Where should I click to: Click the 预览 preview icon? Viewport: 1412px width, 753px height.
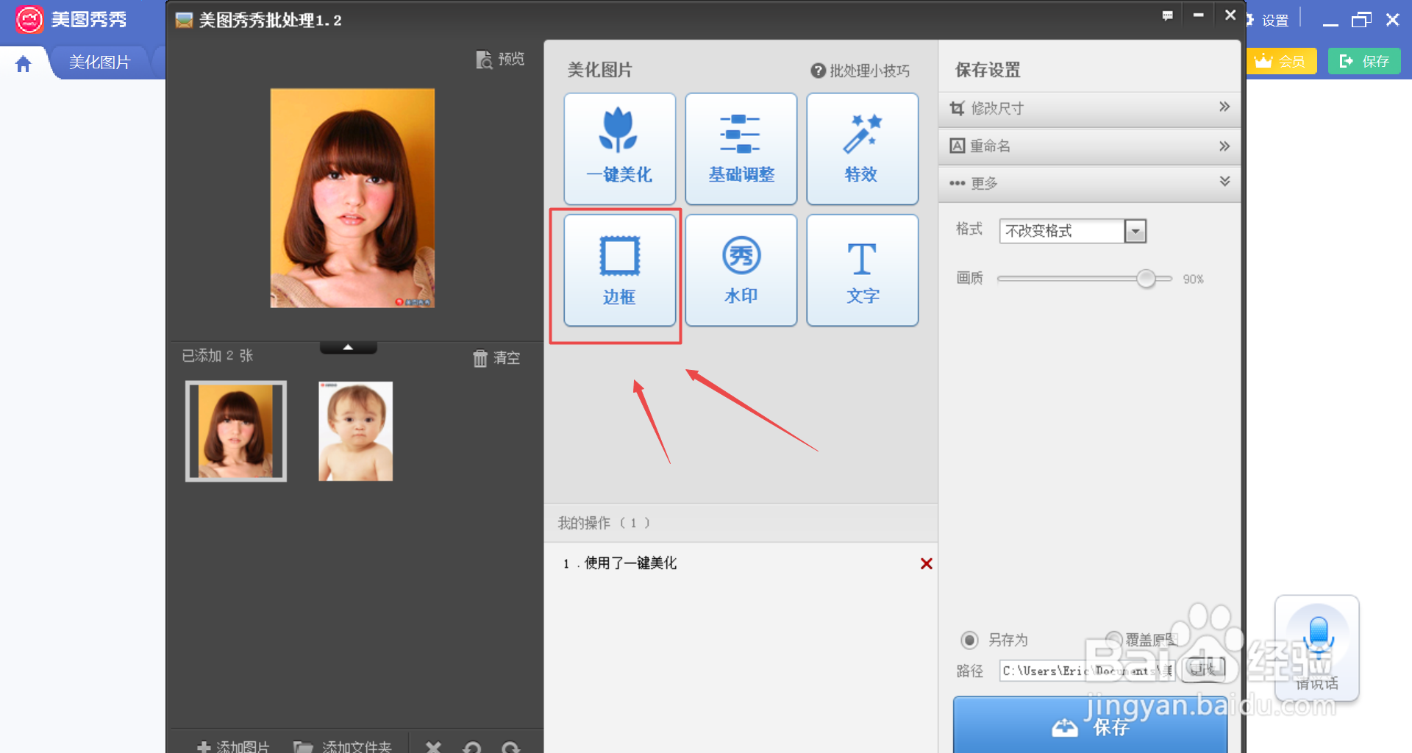click(484, 60)
